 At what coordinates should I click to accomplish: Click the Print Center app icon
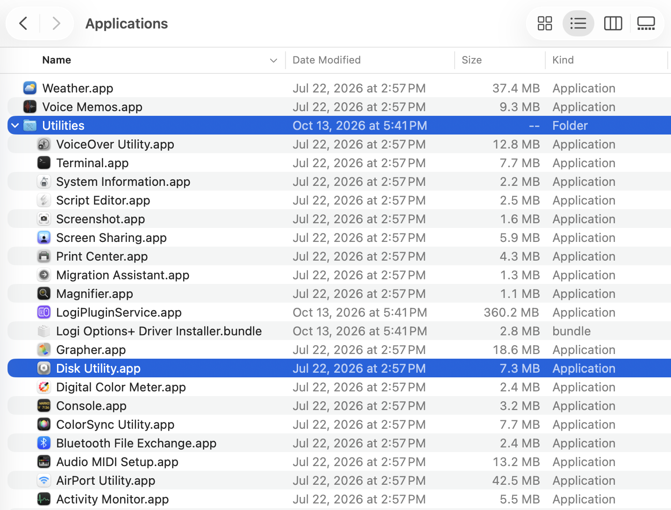click(x=44, y=256)
